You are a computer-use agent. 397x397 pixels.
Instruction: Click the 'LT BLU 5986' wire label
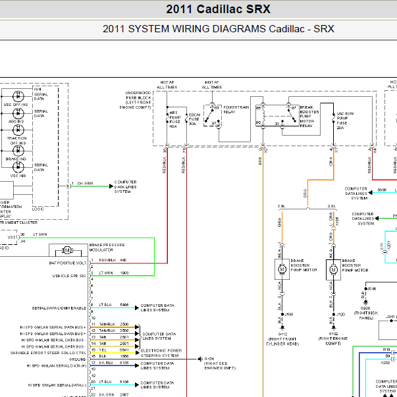[x=114, y=305]
